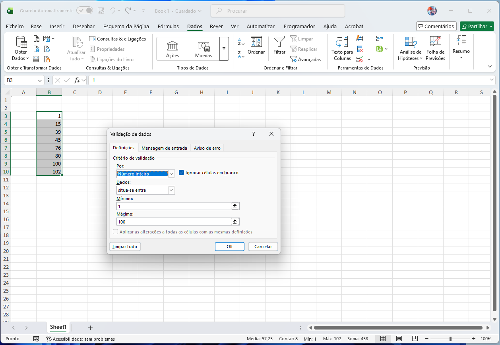Switch to Page Layout view

tap(399, 339)
